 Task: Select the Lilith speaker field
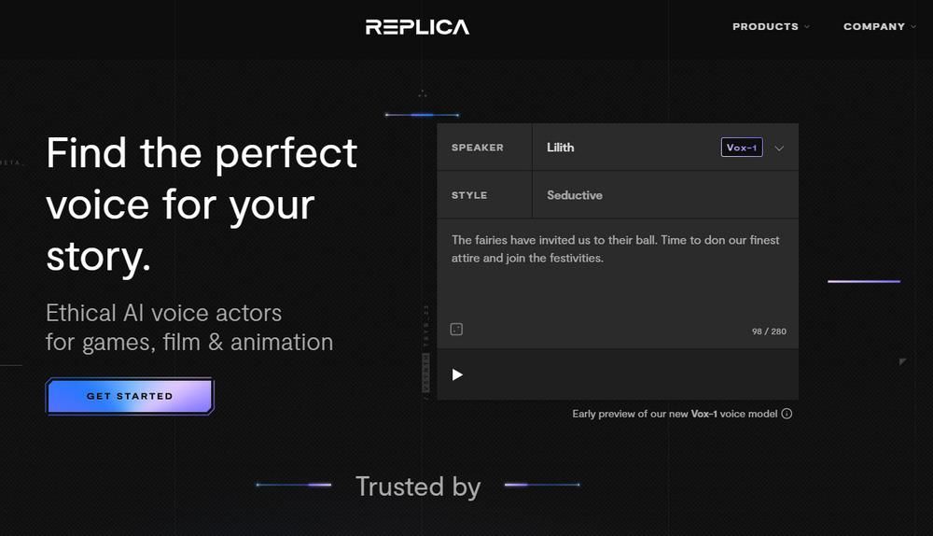(665, 148)
